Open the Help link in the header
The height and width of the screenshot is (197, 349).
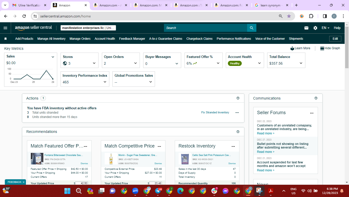tap(337, 28)
